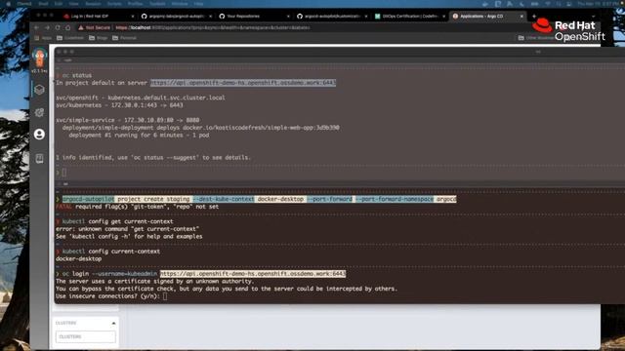
Task: Open the Apple menu
Action: [8, 4]
